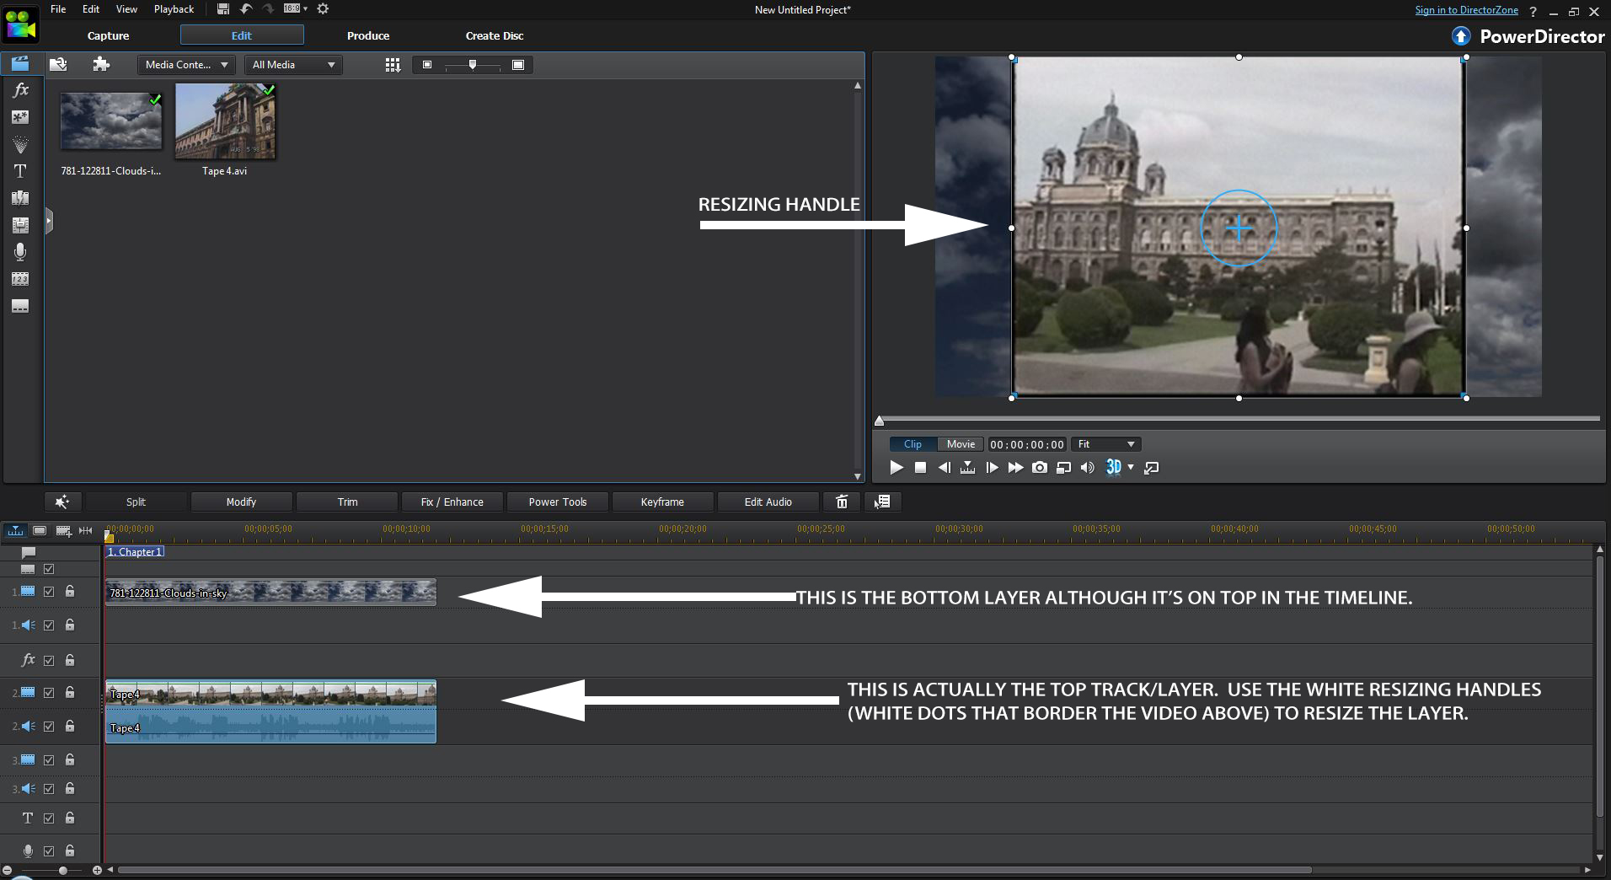Lock video track 2

click(x=70, y=692)
